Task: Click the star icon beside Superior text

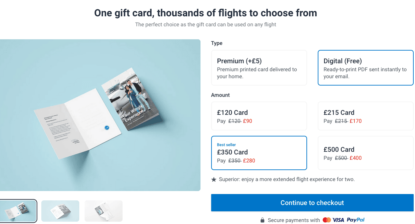Action: point(214,179)
